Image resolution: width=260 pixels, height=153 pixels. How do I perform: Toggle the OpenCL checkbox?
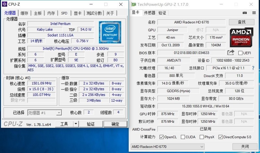(161, 137)
